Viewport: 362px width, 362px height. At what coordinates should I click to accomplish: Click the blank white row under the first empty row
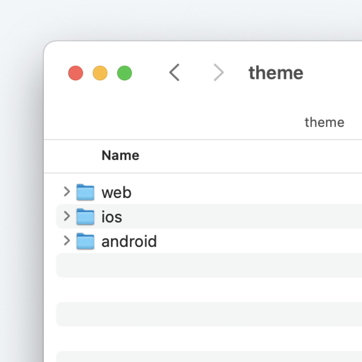(208, 290)
